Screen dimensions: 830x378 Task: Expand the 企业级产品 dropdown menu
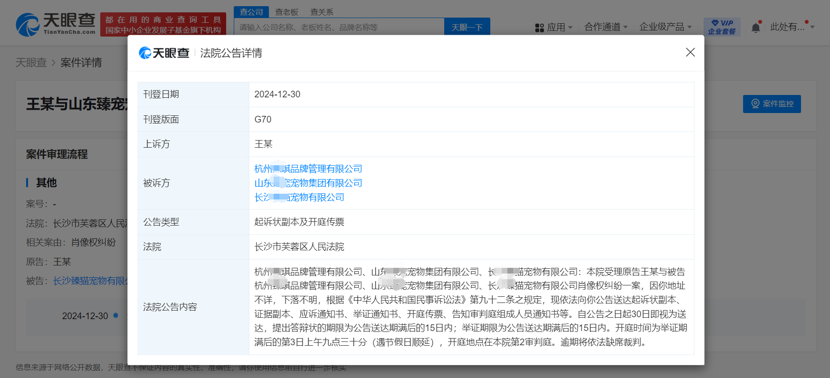click(665, 27)
